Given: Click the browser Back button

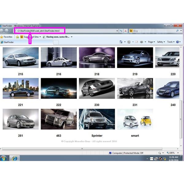Looking at the screenshot, I should click(2, 31).
